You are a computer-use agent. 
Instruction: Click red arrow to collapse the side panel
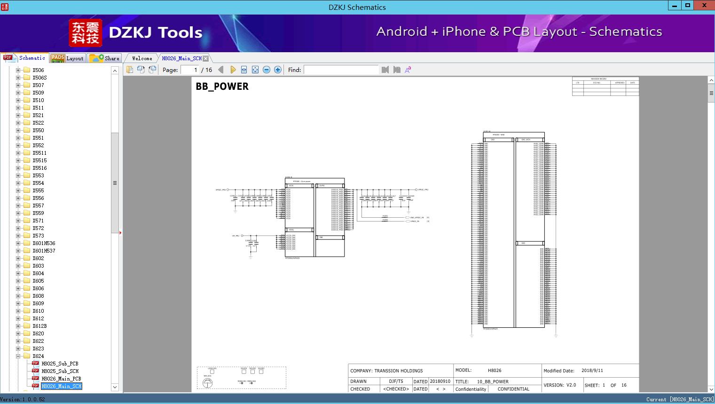121,232
